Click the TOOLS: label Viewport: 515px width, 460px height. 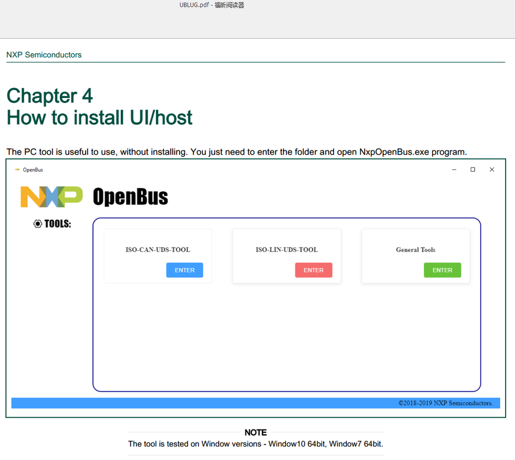[58, 224]
